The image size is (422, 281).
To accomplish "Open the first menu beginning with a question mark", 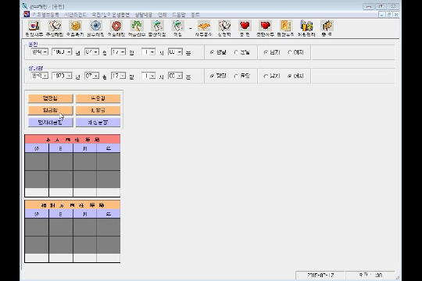I will (x=45, y=15).
